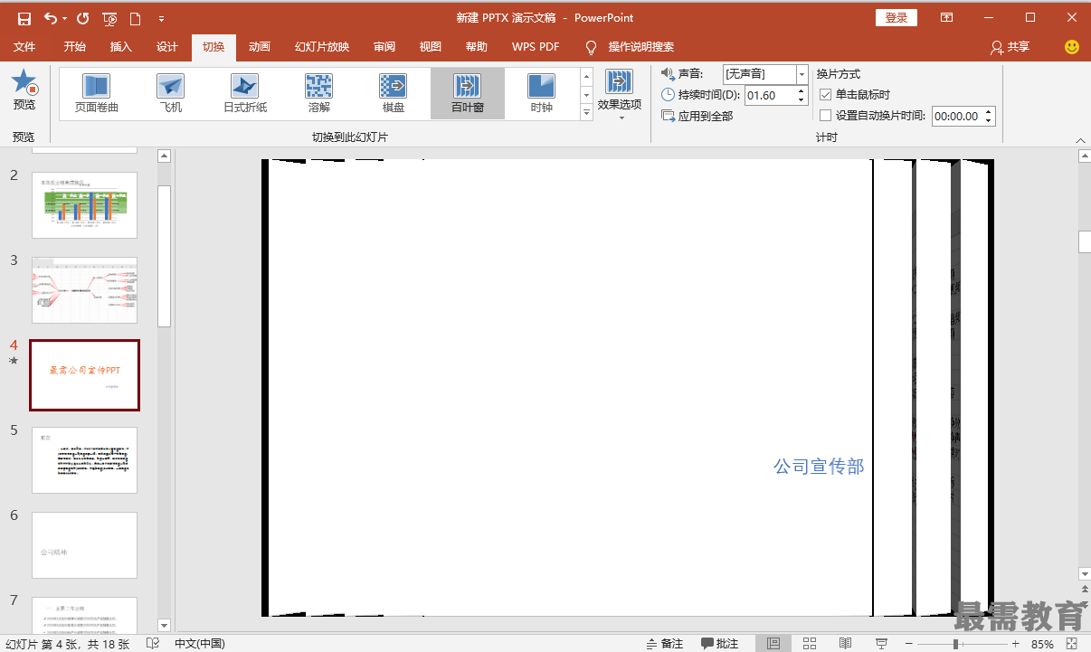Click 应用到全部 apply to all
This screenshot has width=1091, height=652.
coord(697,116)
